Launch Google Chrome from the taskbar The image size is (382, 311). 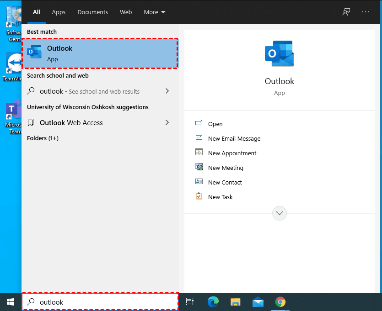280,301
